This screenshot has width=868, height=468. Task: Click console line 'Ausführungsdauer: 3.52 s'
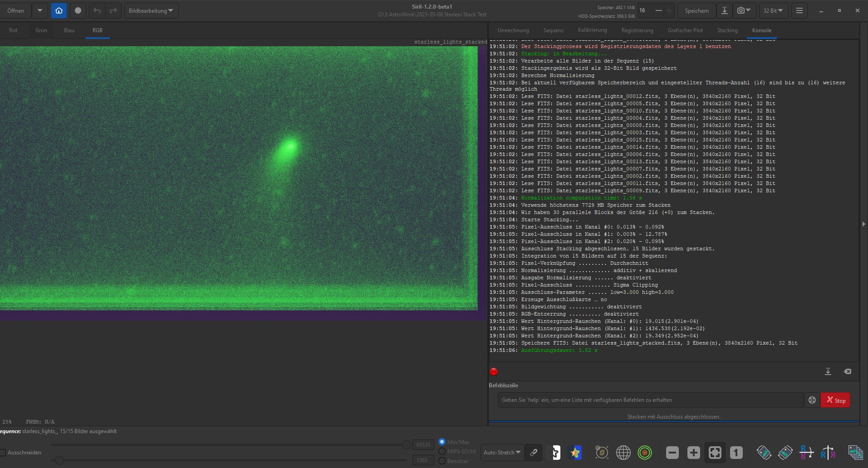559,350
